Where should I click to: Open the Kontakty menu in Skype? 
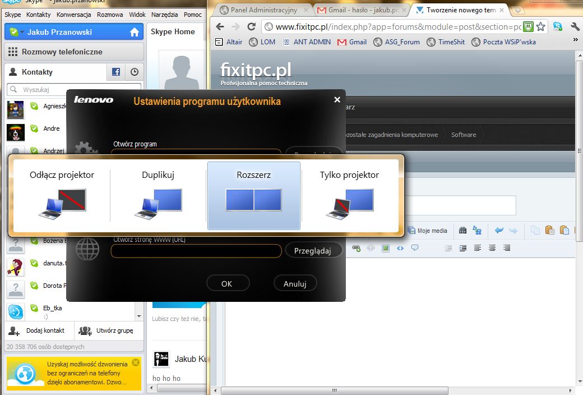click(x=38, y=15)
